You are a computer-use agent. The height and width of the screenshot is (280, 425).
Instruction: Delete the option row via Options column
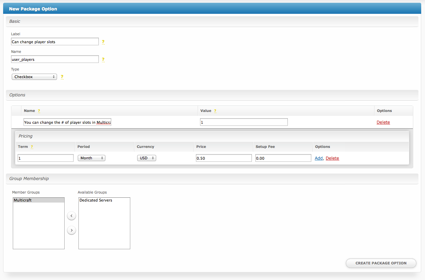[383, 122]
